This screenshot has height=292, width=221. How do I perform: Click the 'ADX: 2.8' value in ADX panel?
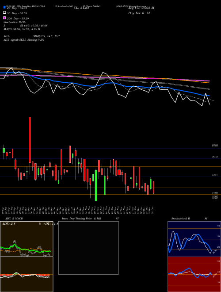pos(8,224)
